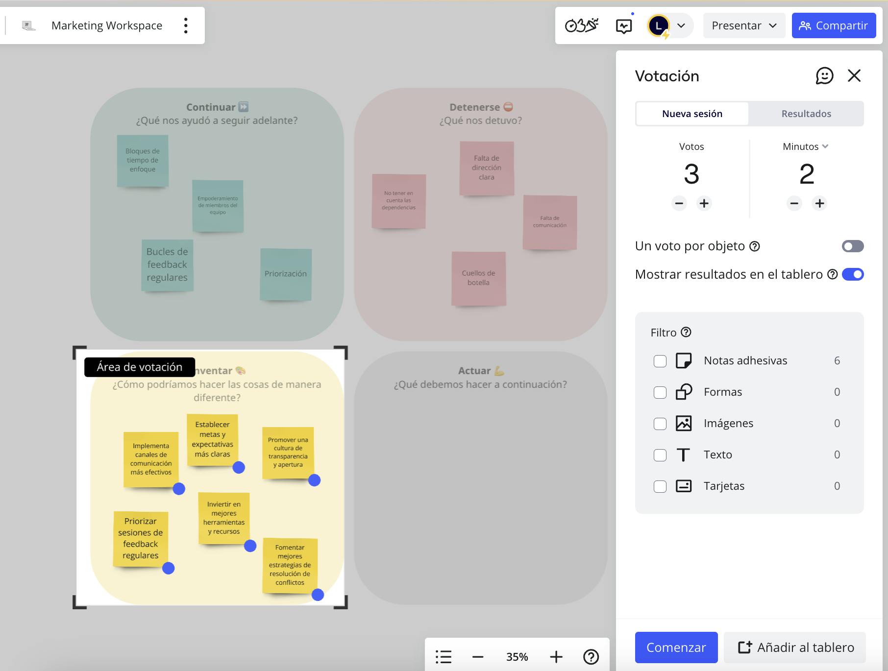
Task: Check the Formas filter checkbox
Action: 660,392
